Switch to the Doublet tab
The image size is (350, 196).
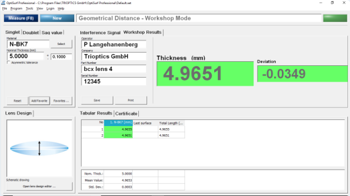31,32
